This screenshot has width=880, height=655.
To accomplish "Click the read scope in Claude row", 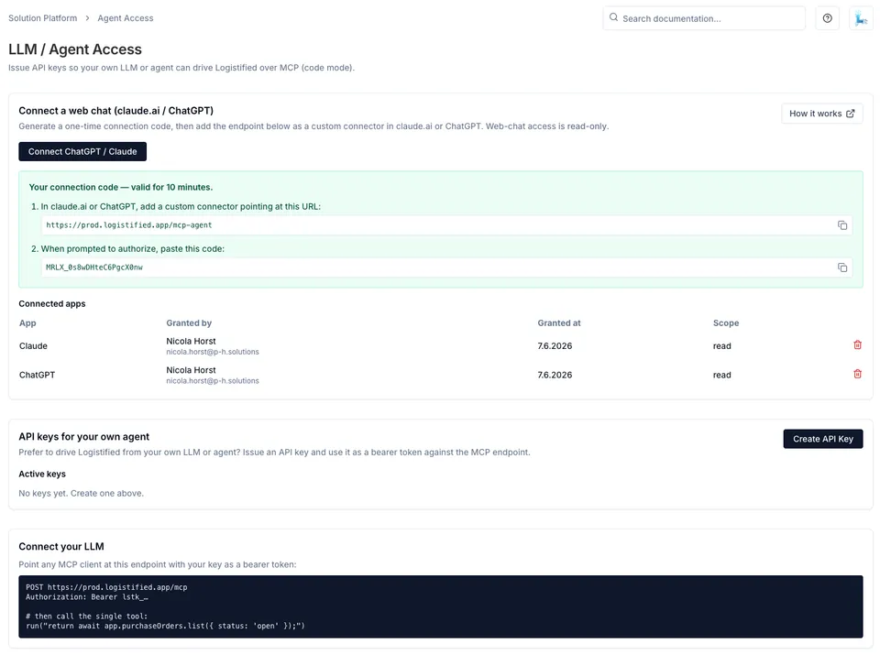I will 721,346.
